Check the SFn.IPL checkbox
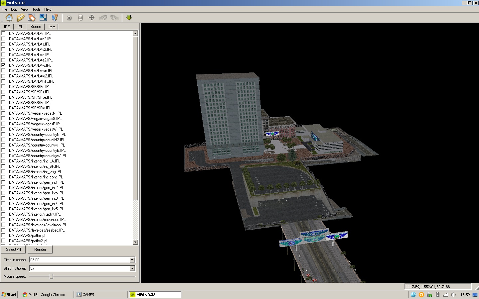 point(4,87)
